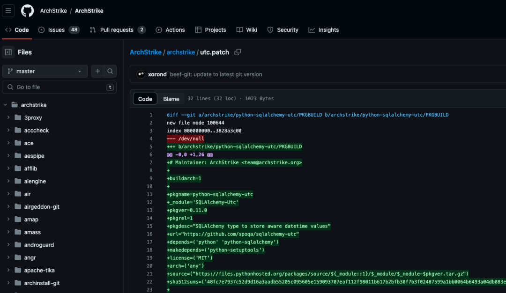Open the Pull requests tab
This screenshot has width=506, height=293.
118,30
